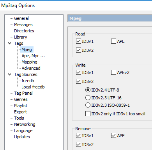Open the freedb settings page

pyautogui.click(x=28, y=81)
